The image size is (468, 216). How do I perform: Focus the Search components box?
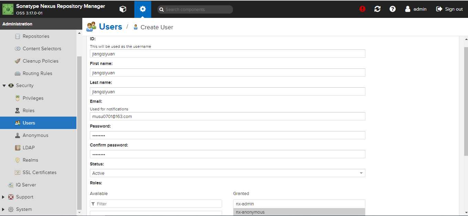click(x=195, y=10)
